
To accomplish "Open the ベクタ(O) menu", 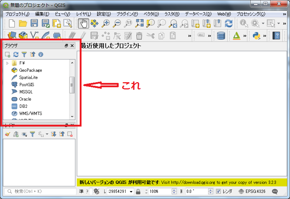I will [x=151, y=14].
